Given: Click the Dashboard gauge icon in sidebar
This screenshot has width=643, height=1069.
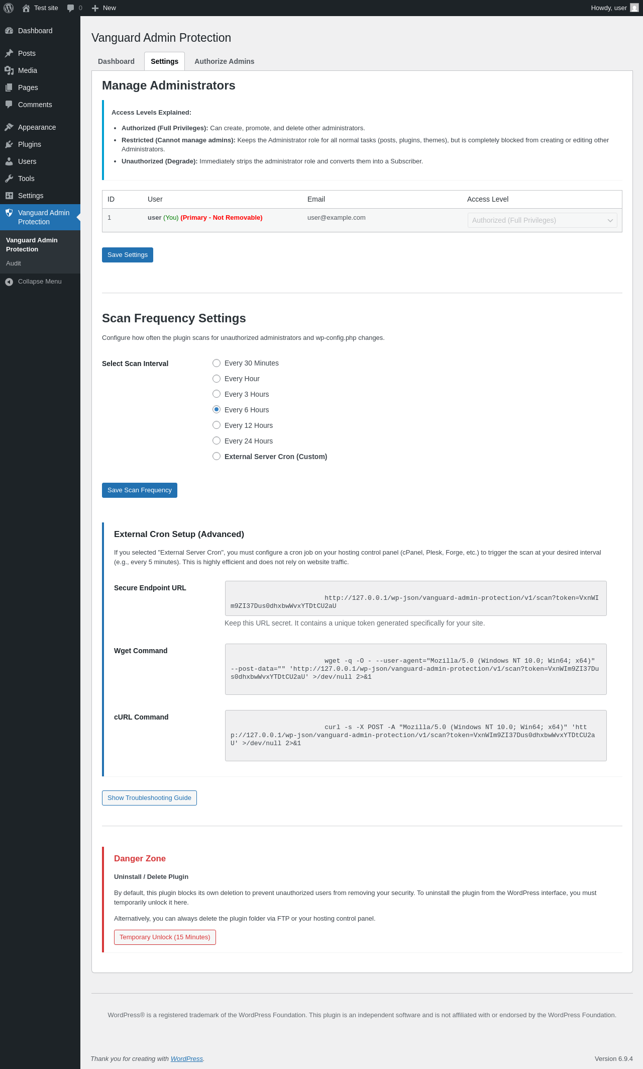Looking at the screenshot, I should [x=9, y=31].
